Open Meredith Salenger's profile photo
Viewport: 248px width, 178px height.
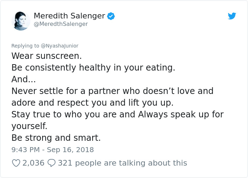pyautogui.click(x=21, y=21)
